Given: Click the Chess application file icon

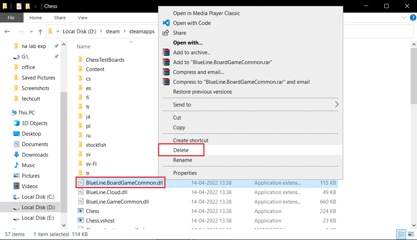Looking at the screenshot, I should [80, 211].
